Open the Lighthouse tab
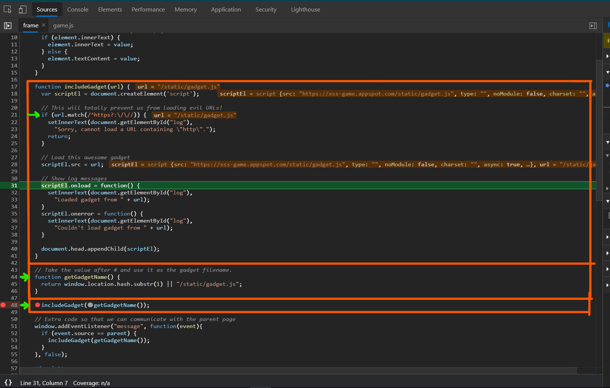Screen dimensions: 610x388 coord(305,9)
